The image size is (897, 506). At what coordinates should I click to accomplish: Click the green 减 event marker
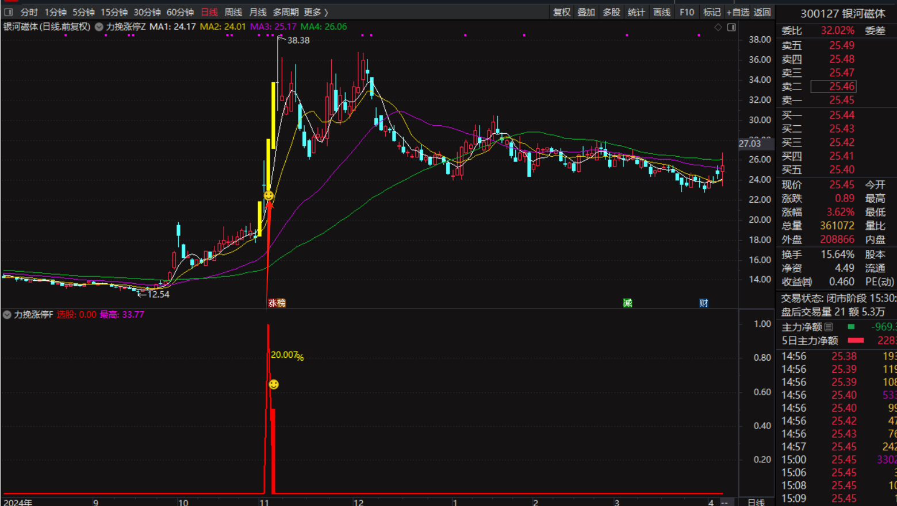point(627,303)
